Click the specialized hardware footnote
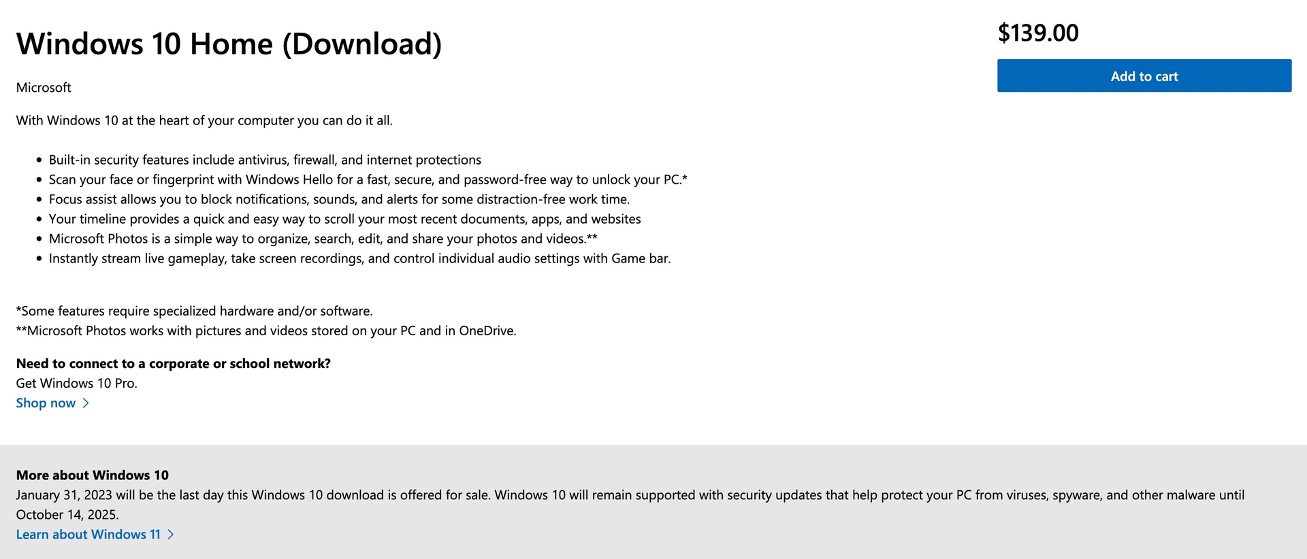The width and height of the screenshot is (1307, 559). (194, 311)
